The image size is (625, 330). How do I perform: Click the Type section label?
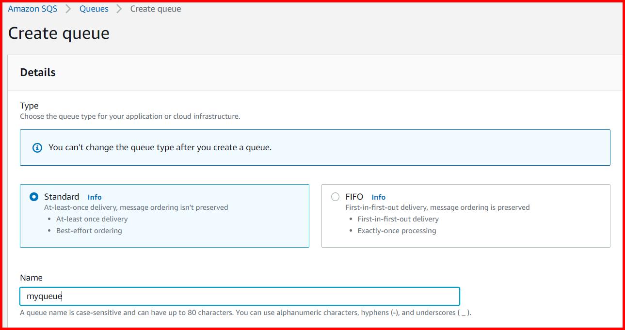29,106
